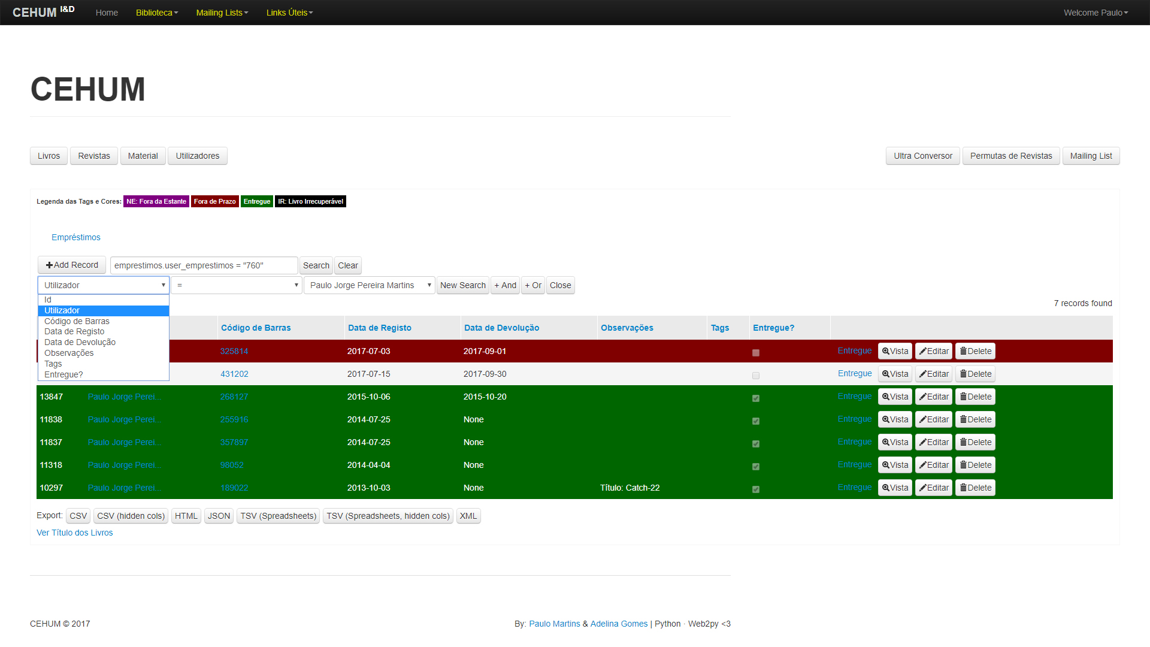Screen dimensions: 1150x647
Task: Open the Biblioteca menu in navbar
Action: coord(156,13)
